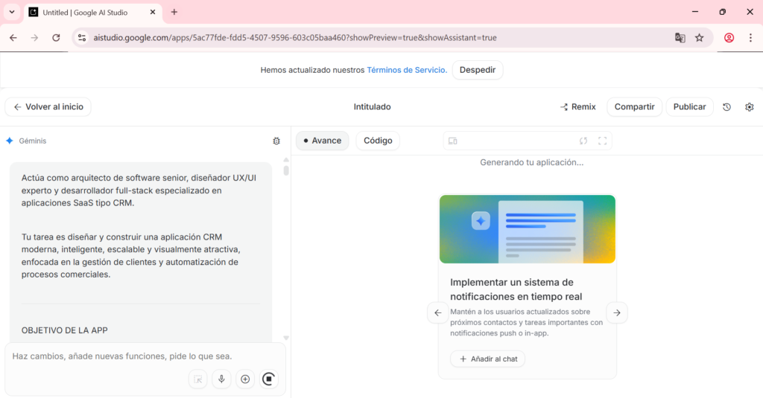The width and height of the screenshot is (763, 398).
Task: Click the chat scroll up arrow
Action: [286, 159]
